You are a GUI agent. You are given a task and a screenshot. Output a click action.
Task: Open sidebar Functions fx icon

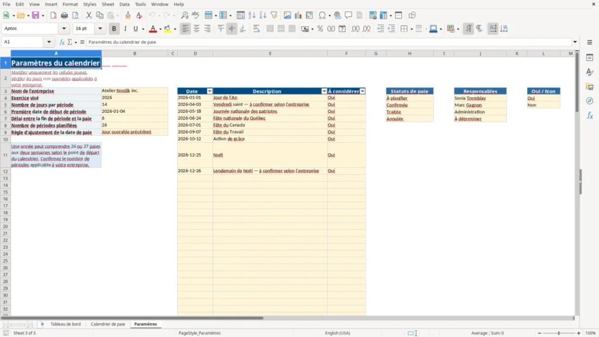pyautogui.click(x=590, y=115)
